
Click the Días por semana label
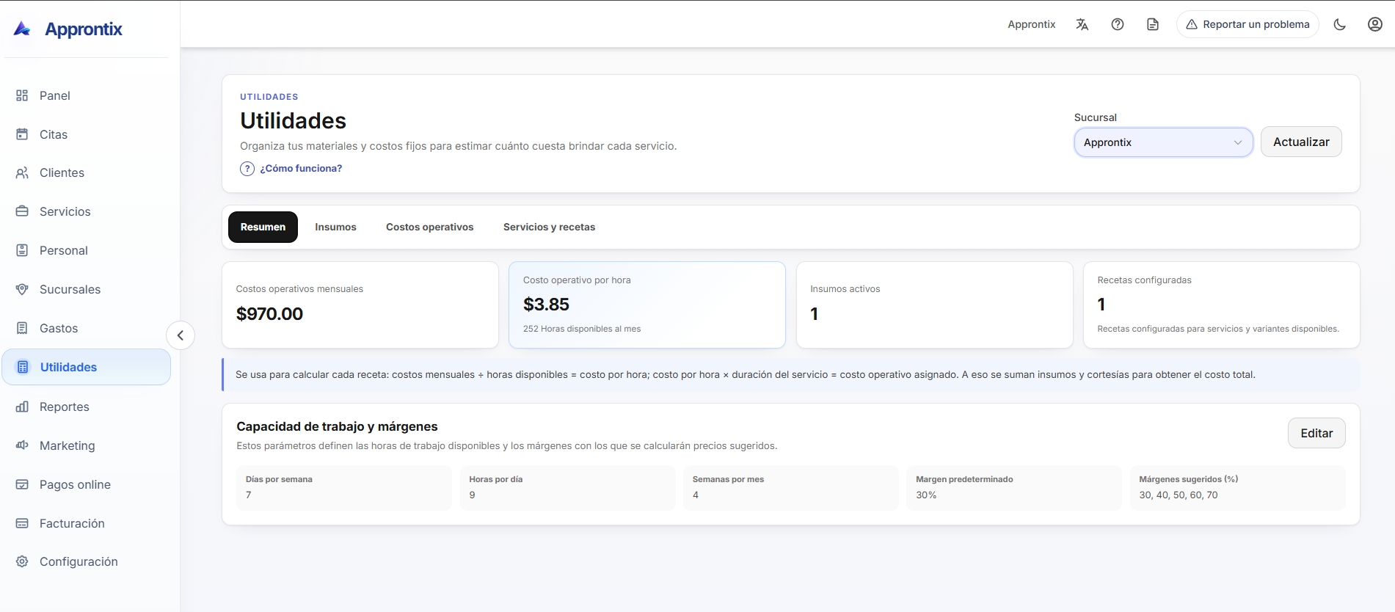pyautogui.click(x=279, y=479)
